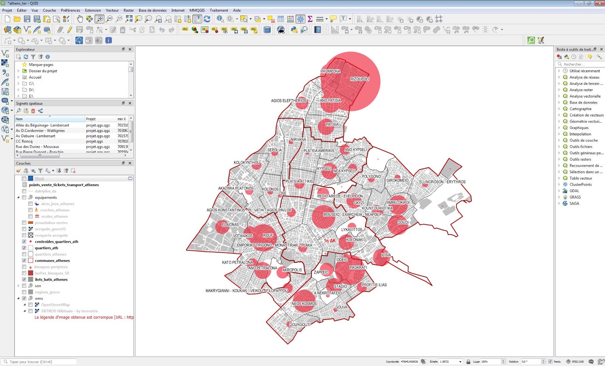605x366 pixels.
Task: Open the Vecteur menu
Action: point(112,10)
